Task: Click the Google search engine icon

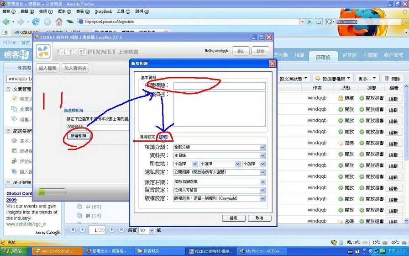Action: click(329, 21)
